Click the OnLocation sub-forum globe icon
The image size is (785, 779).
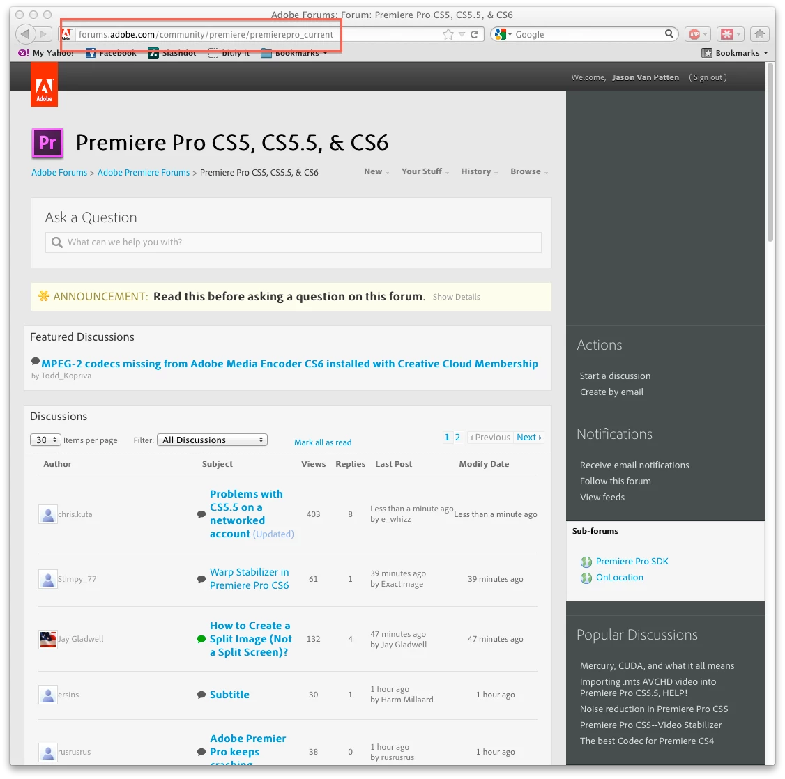(586, 578)
